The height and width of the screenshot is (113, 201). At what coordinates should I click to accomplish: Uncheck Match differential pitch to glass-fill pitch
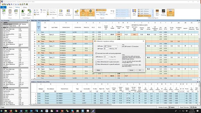pyautogui.click(x=96, y=64)
